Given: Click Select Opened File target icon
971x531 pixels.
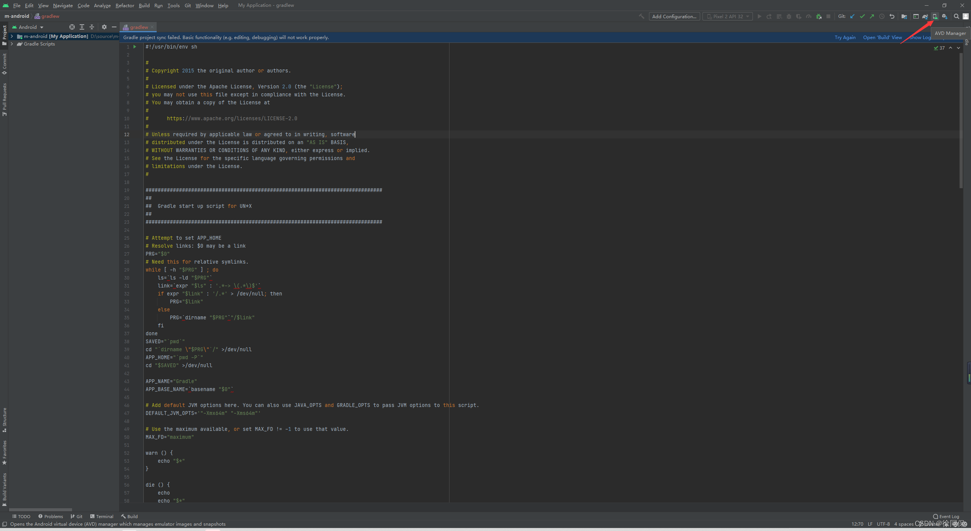Looking at the screenshot, I should click(x=72, y=27).
